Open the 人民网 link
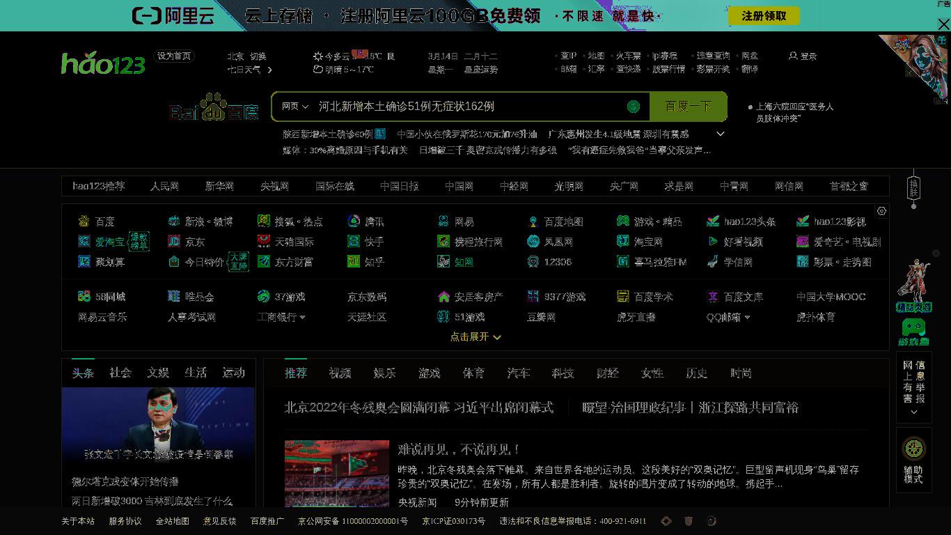Screen dimensions: 951x535 (164, 187)
